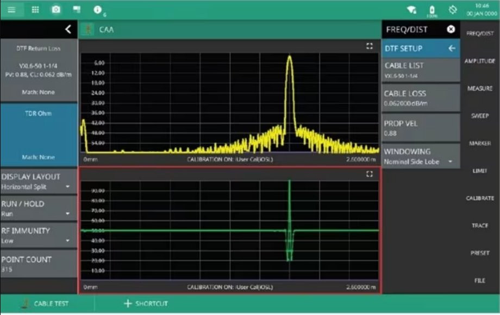Click the upper graph calibration status text
Screen dimensions: 500x315
[x=229, y=159]
